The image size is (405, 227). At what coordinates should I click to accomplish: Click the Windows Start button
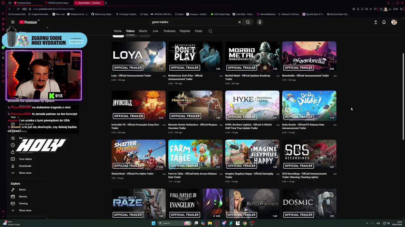pyautogui.click(x=153, y=223)
